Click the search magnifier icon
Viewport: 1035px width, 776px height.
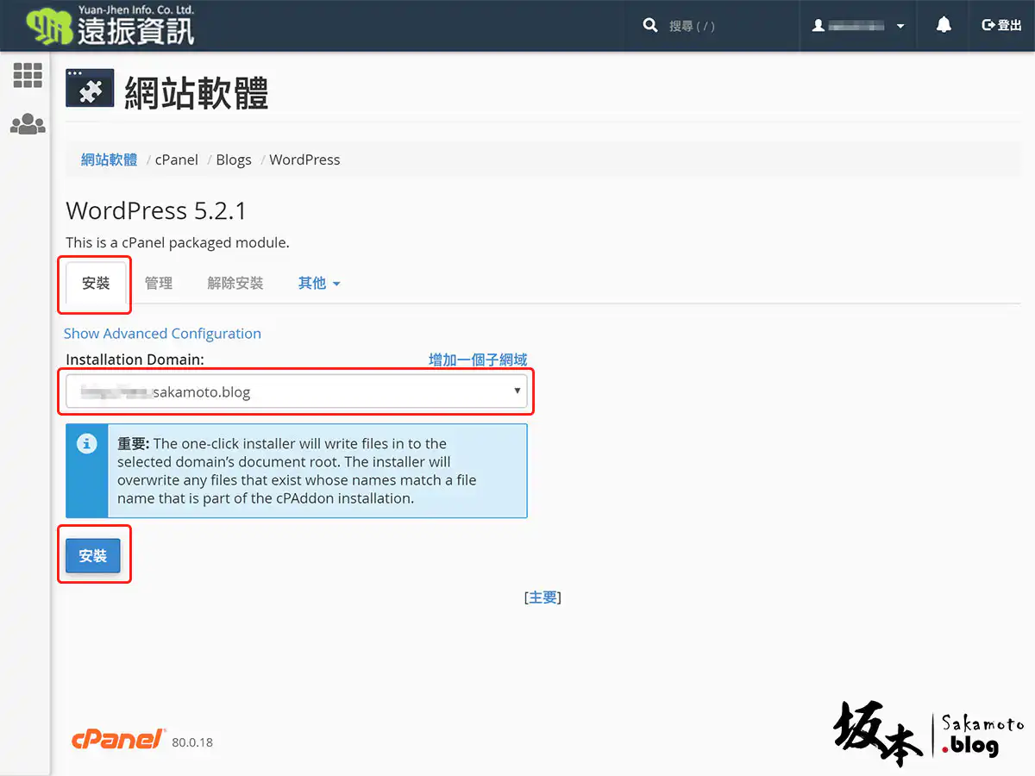[x=650, y=26]
